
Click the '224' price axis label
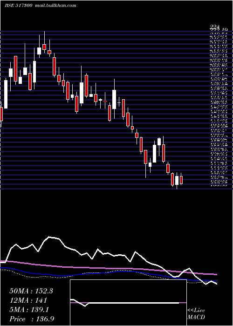[214, 27]
